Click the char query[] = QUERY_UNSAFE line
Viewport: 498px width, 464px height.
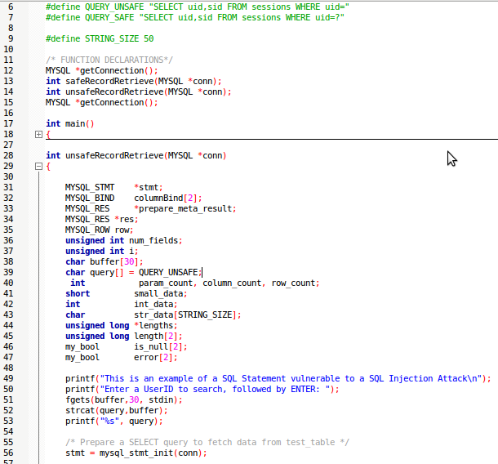(x=133, y=272)
